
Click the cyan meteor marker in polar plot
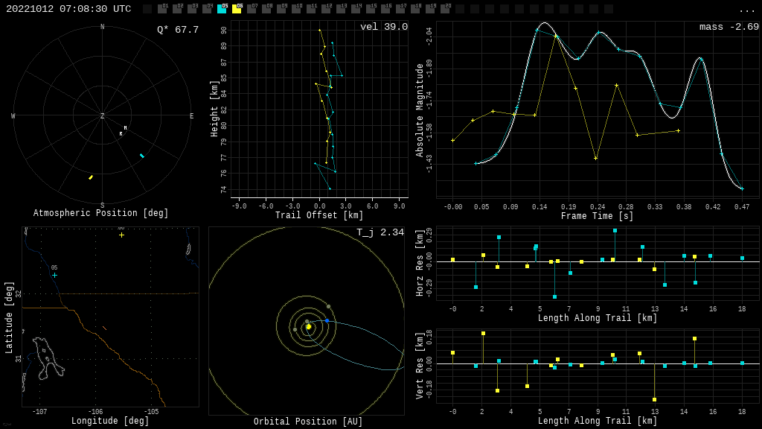pos(142,156)
